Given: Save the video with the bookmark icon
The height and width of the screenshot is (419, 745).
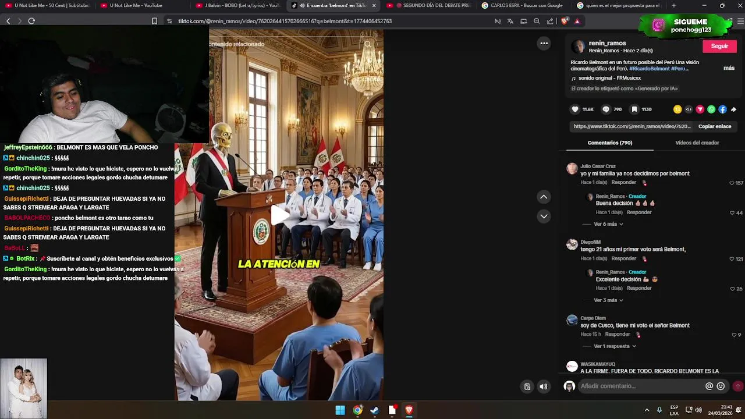Looking at the screenshot, I should coord(634,109).
